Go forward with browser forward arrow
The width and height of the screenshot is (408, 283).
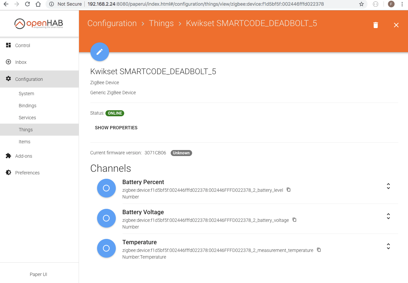pos(17,4)
